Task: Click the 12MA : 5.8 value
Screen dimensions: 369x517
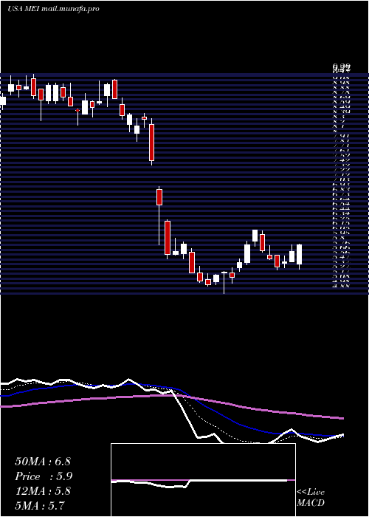Action: (x=43, y=491)
